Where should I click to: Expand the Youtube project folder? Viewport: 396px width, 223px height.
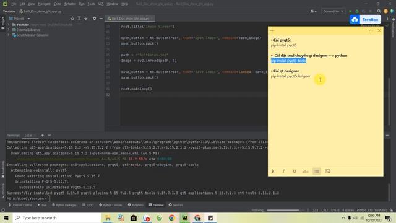[x=8, y=25]
